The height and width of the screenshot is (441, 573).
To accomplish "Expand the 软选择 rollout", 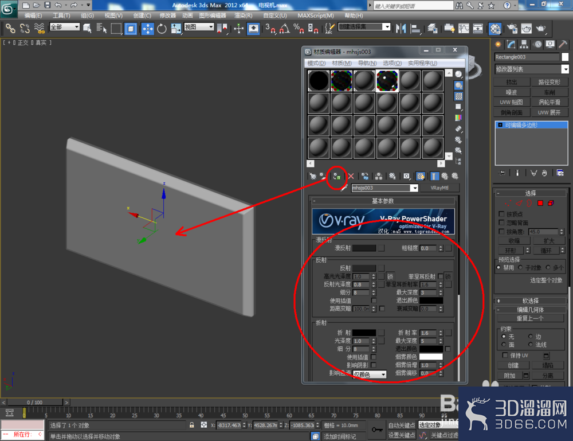I will pos(530,301).
